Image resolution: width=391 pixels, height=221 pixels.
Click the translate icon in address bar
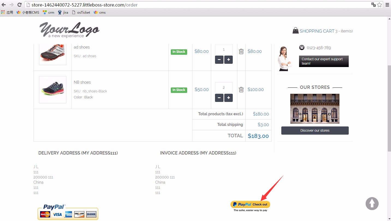pos(373,5)
